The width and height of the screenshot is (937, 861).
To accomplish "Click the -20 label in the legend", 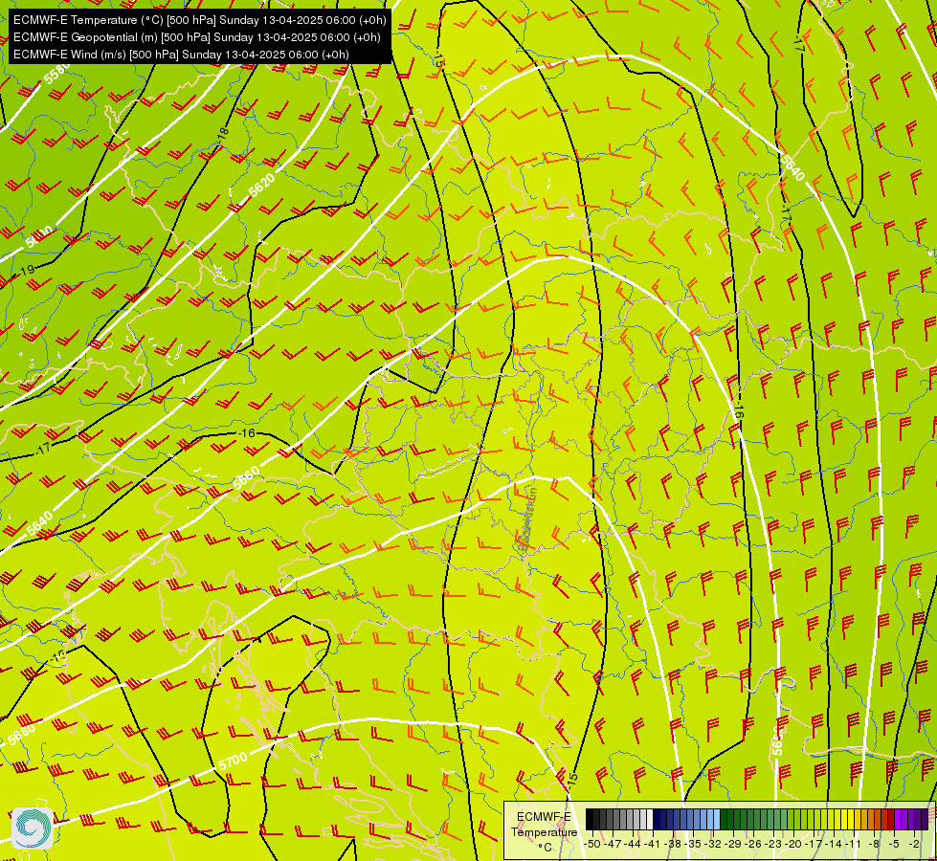I will coord(793,844).
